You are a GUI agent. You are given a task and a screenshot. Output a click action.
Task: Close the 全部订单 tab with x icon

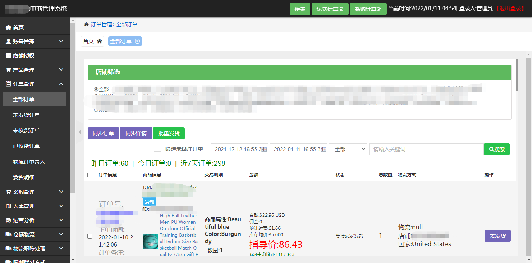137,41
